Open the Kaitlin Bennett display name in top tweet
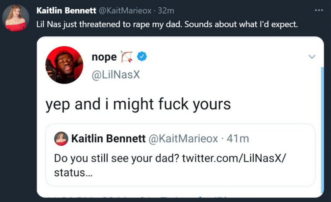 tap(66, 11)
